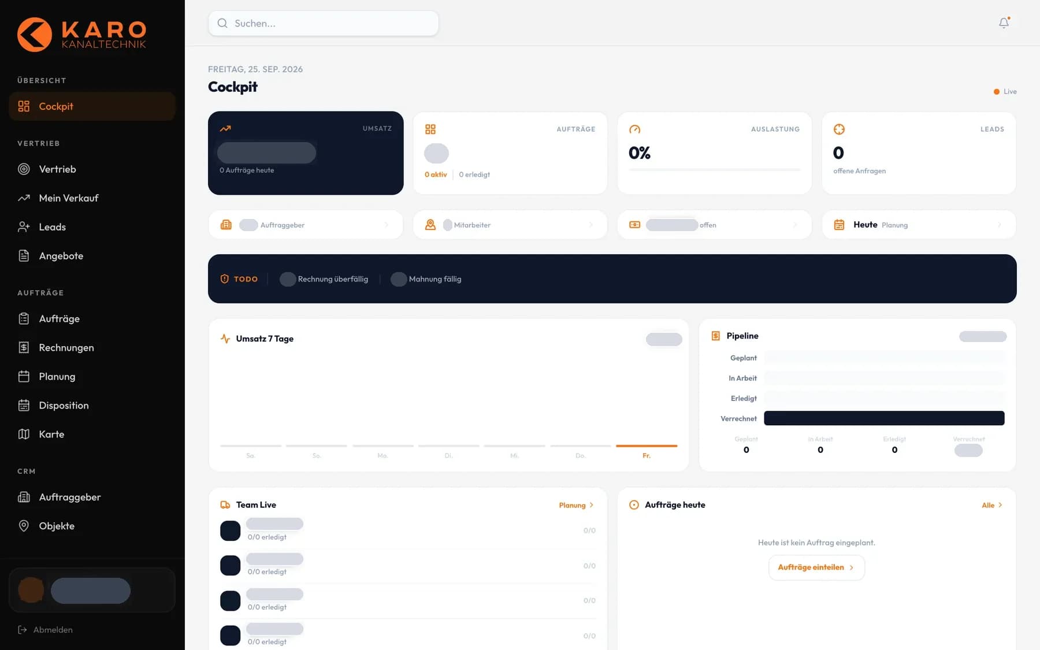Click the Aufträge einteilen button
The height and width of the screenshot is (650, 1040).
(x=816, y=567)
